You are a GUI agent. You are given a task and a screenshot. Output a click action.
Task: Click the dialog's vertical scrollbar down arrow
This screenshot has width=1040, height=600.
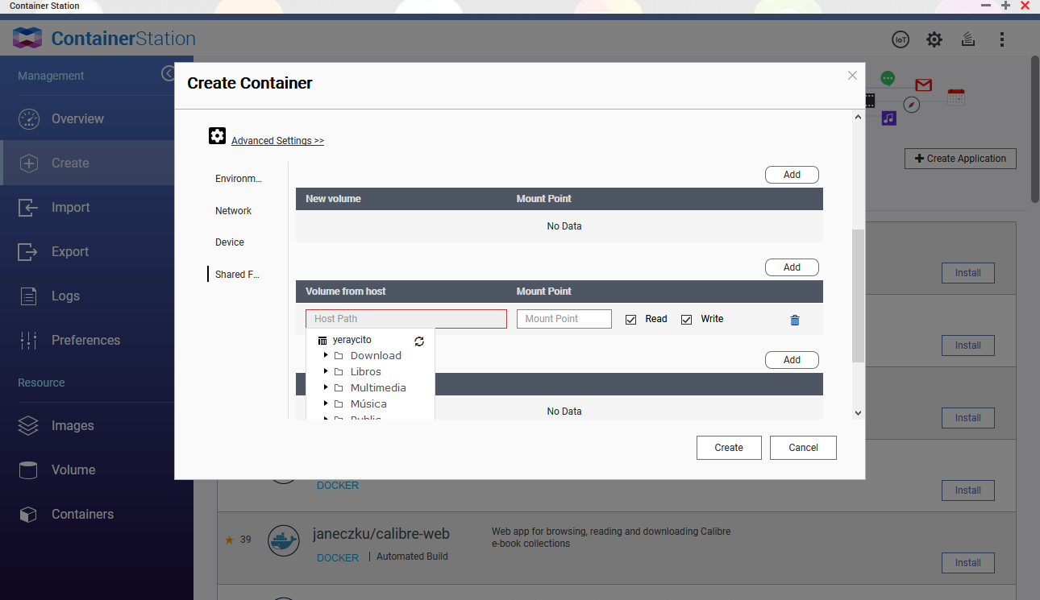point(858,412)
